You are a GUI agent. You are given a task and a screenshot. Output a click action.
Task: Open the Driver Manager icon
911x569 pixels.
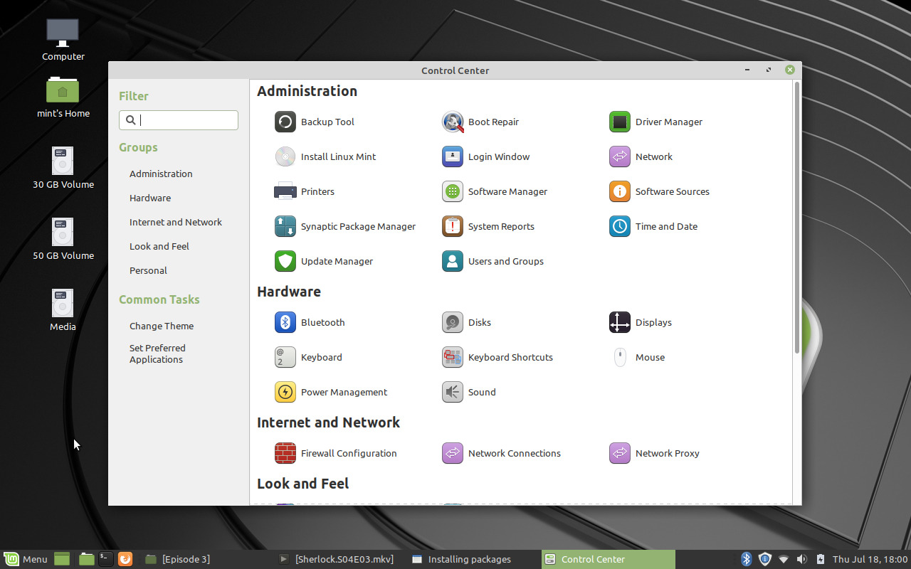[x=620, y=122]
